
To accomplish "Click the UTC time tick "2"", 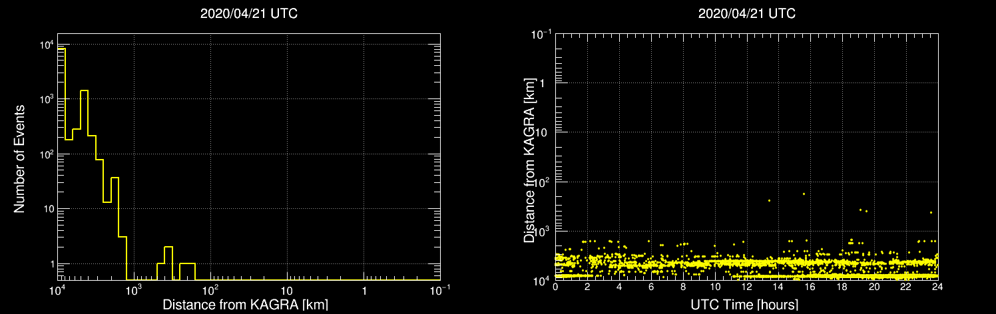I will 587,287.
